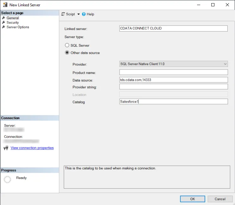Image resolution: width=235 pixels, height=205 pixels.
Task: Select the Other data source radio button
Action: 67,53
